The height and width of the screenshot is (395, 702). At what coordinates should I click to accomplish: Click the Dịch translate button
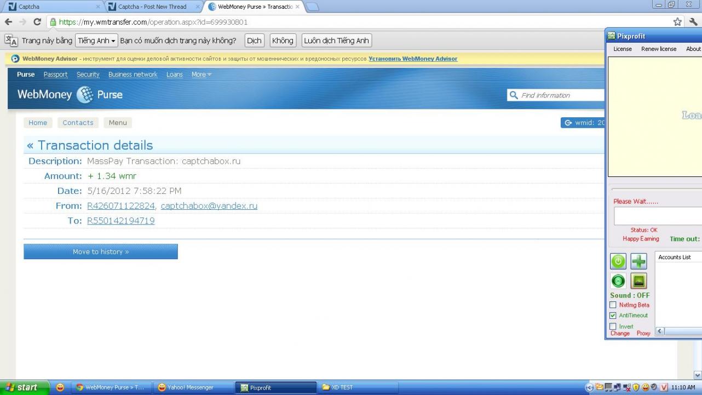[x=254, y=41]
